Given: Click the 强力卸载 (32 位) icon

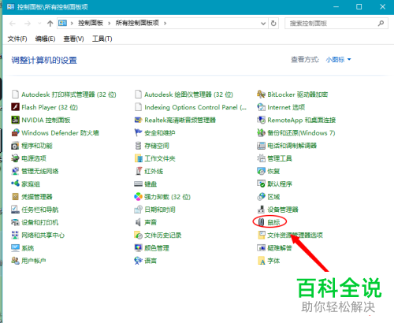Looking at the screenshot, I should tap(138, 197).
